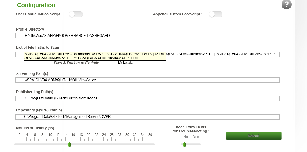This screenshot has width=307, height=152.
Task: Select No for Keep Extra Fields
Action: pyautogui.click(x=185, y=137)
